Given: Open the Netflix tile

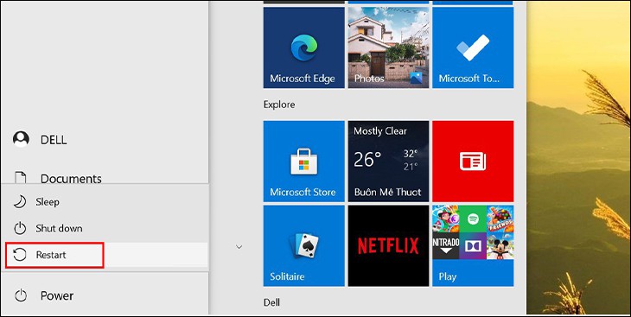Looking at the screenshot, I should (x=388, y=246).
